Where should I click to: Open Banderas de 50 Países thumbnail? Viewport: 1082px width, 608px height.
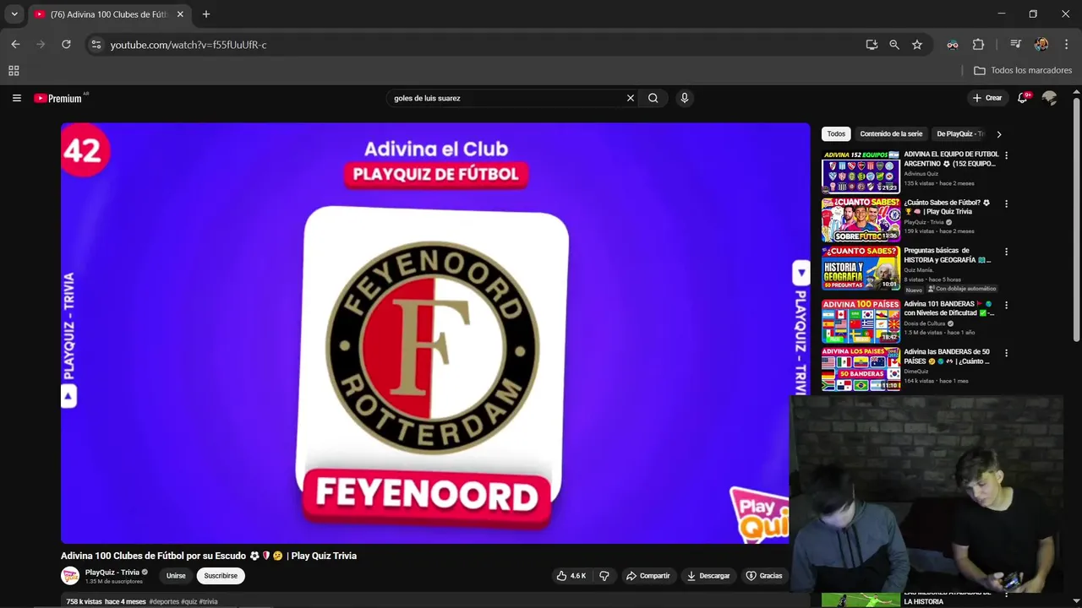point(861,370)
